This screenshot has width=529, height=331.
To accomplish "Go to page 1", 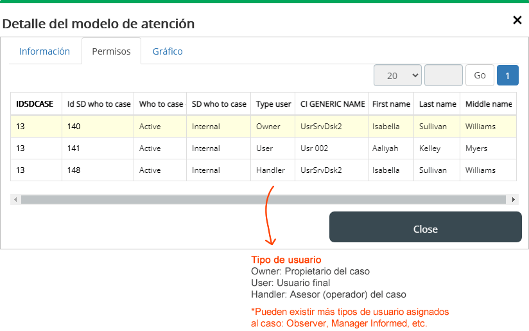I will tap(507, 75).
